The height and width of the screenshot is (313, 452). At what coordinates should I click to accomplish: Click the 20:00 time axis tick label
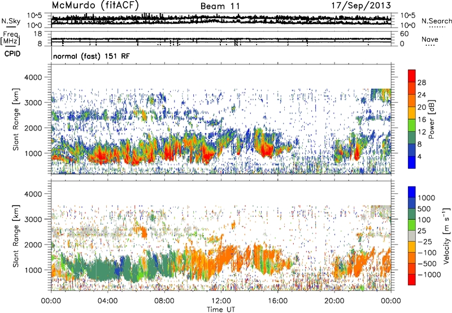pyautogui.click(x=334, y=301)
